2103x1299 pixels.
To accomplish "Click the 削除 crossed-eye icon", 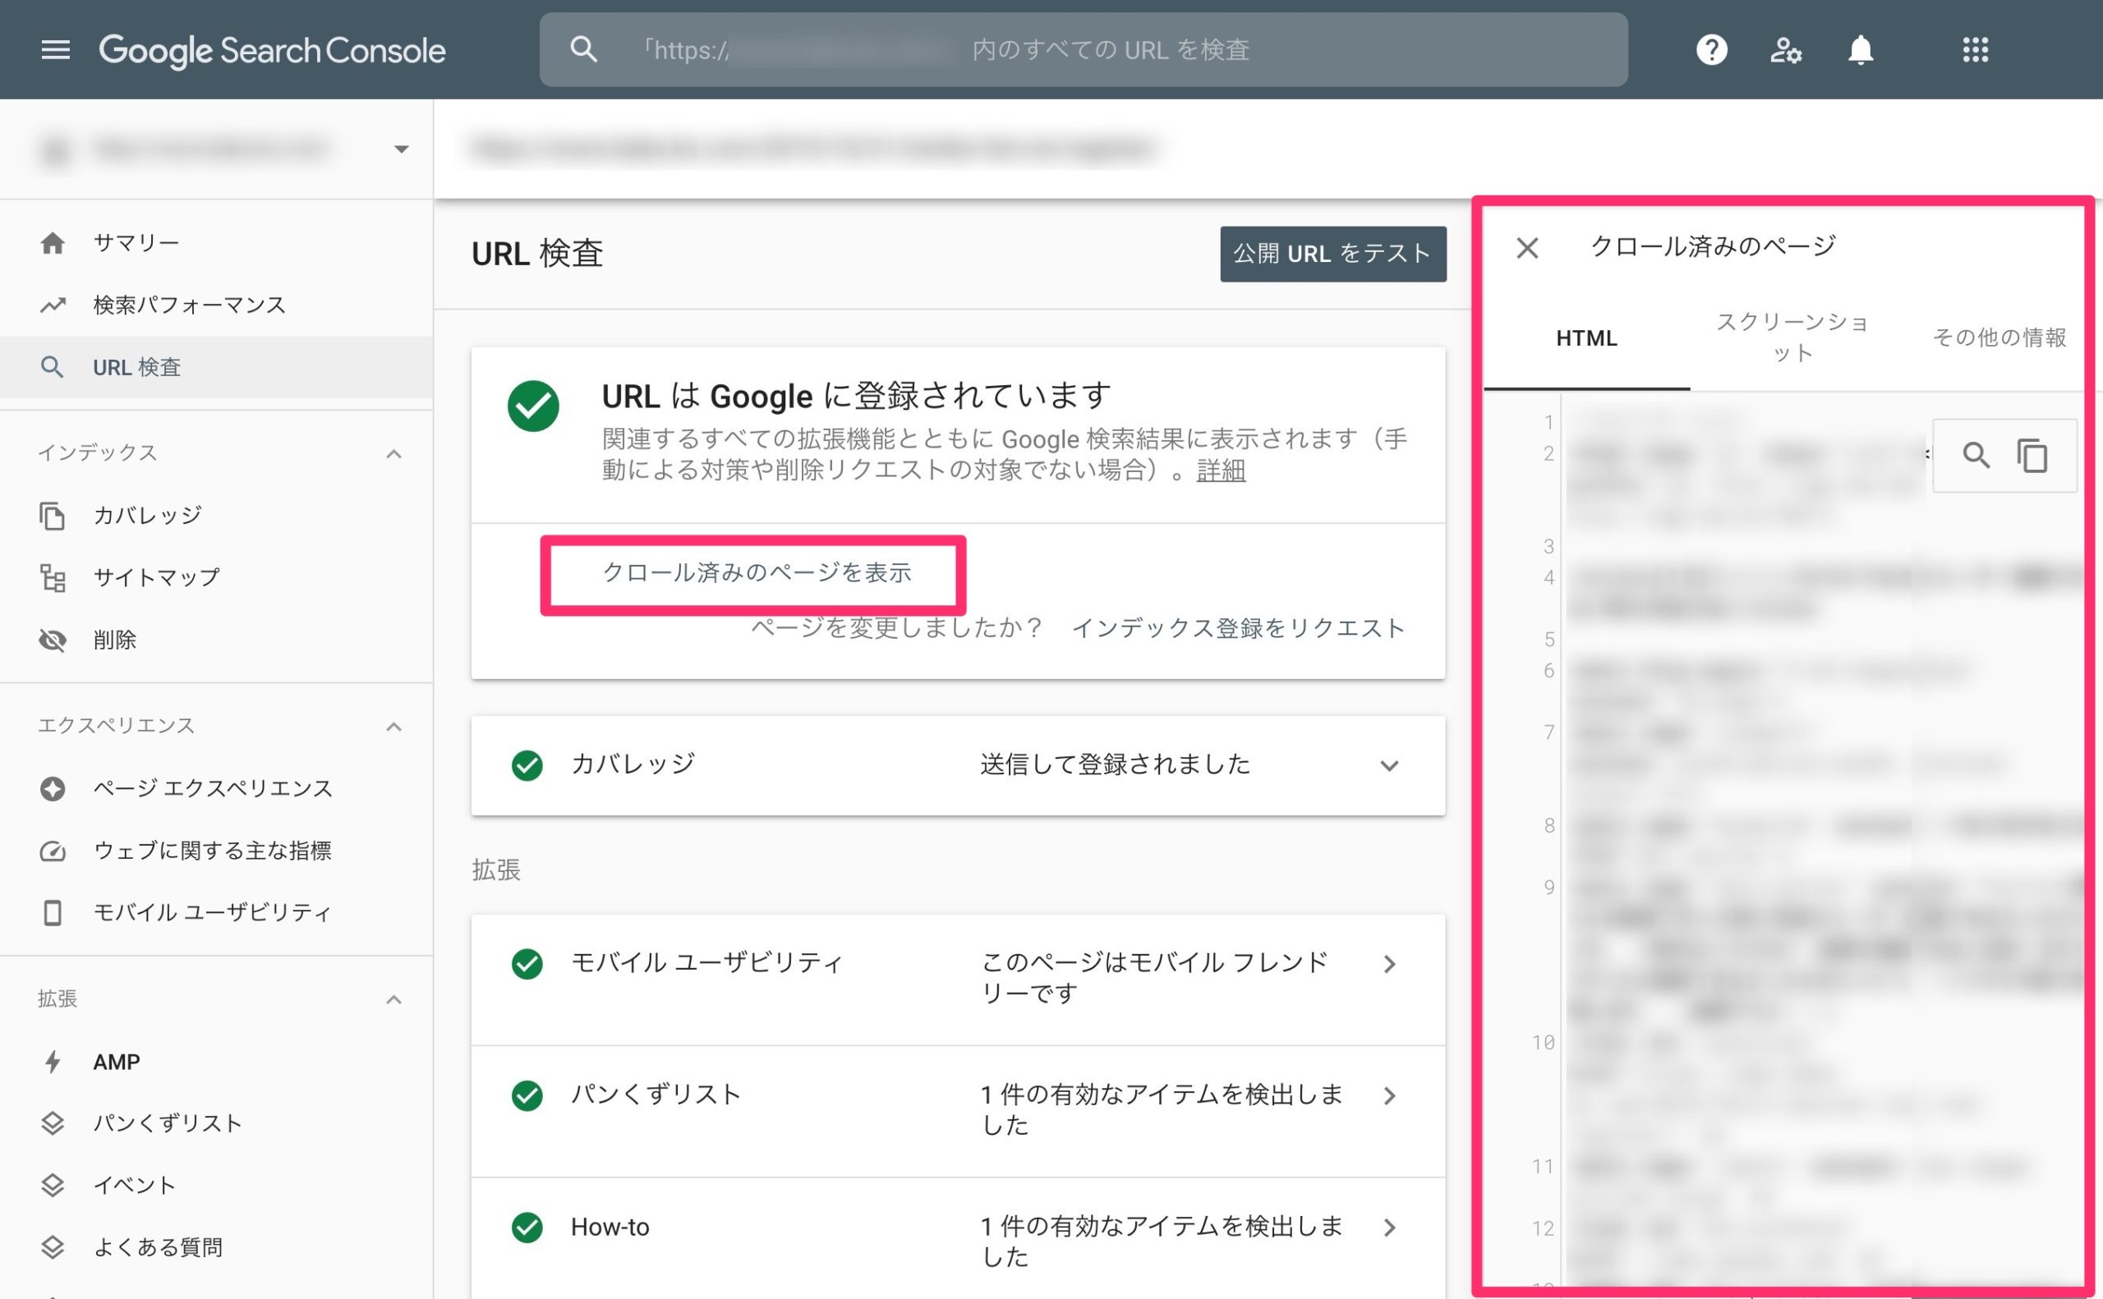I will click(x=53, y=640).
